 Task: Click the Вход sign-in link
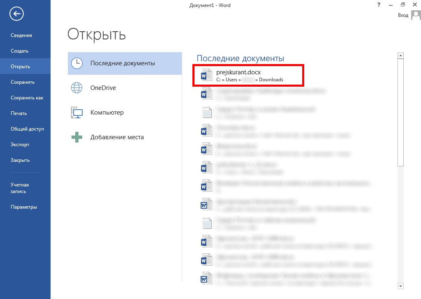tap(403, 15)
